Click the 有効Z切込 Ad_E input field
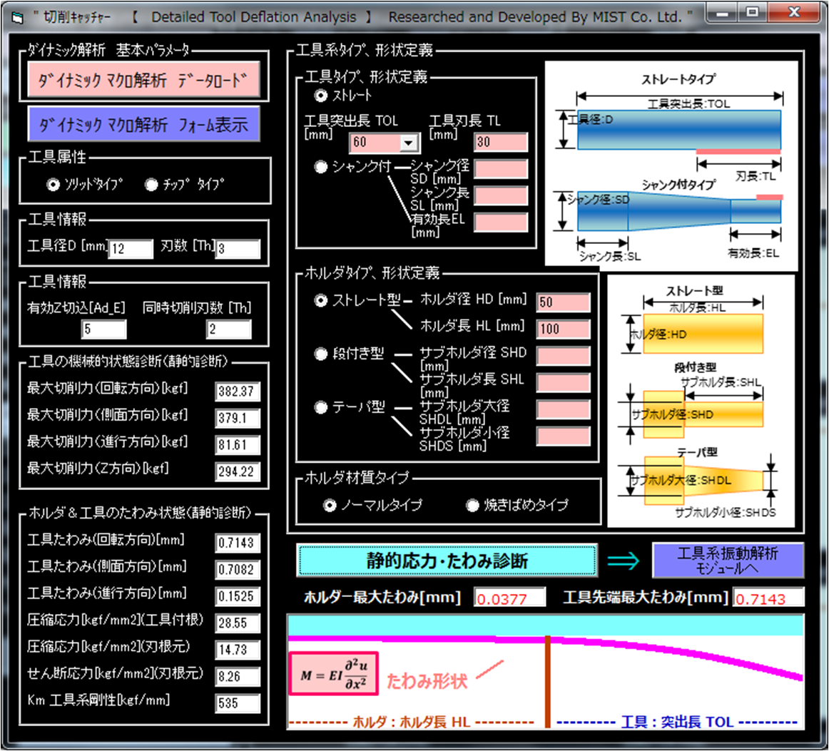The width and height of the screenshot is (829, 751). pyautogui.click(x=103, y=329)
